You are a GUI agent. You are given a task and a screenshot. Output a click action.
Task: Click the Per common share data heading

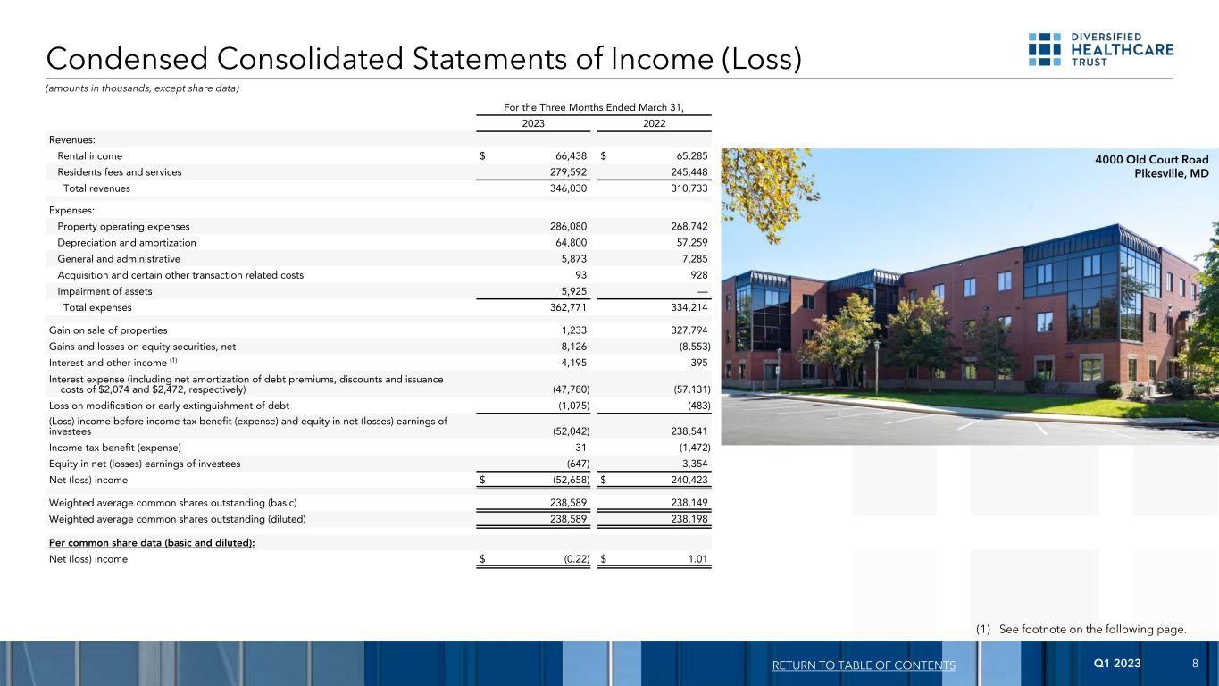point(152,543)
